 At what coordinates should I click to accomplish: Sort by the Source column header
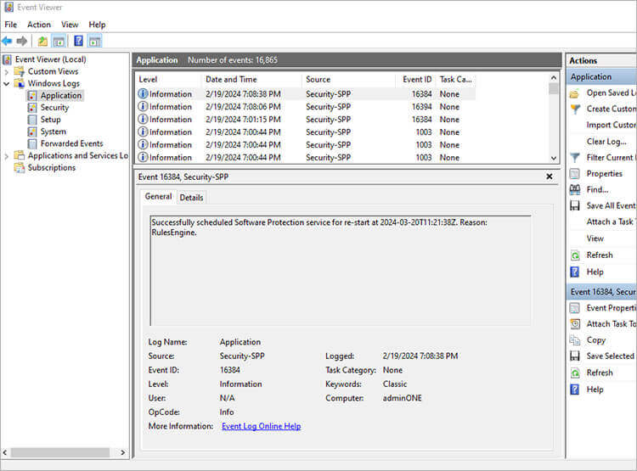point(349,80)
